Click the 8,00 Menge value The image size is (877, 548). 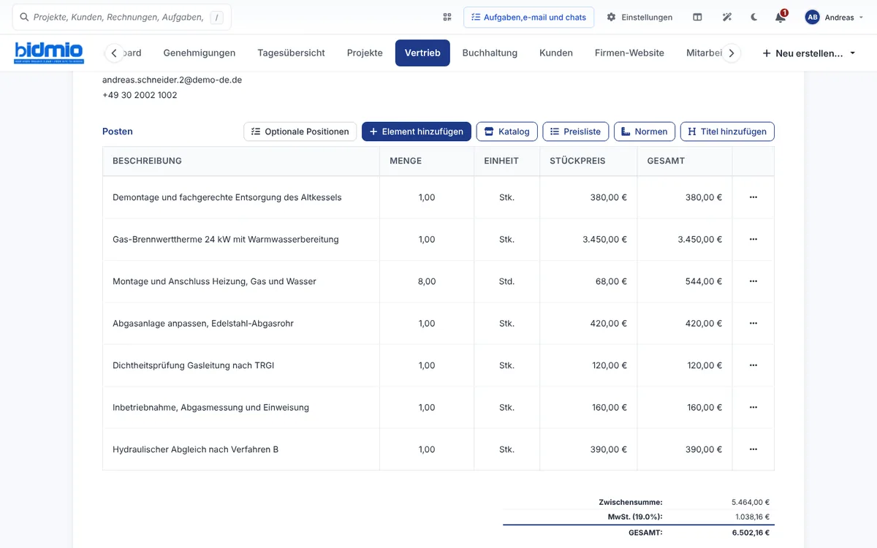427,281
